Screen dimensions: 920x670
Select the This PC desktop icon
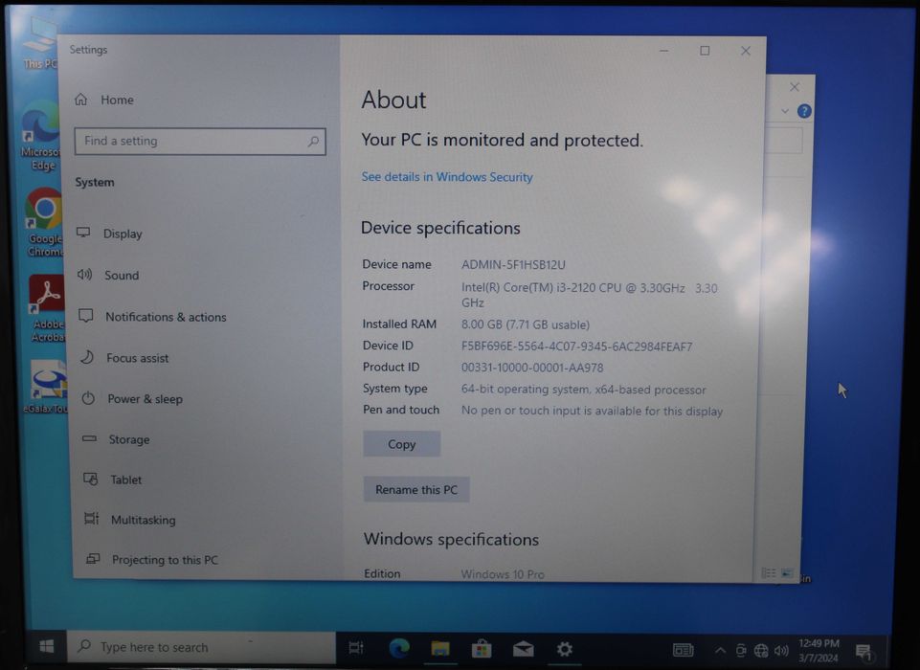[41, 43]
